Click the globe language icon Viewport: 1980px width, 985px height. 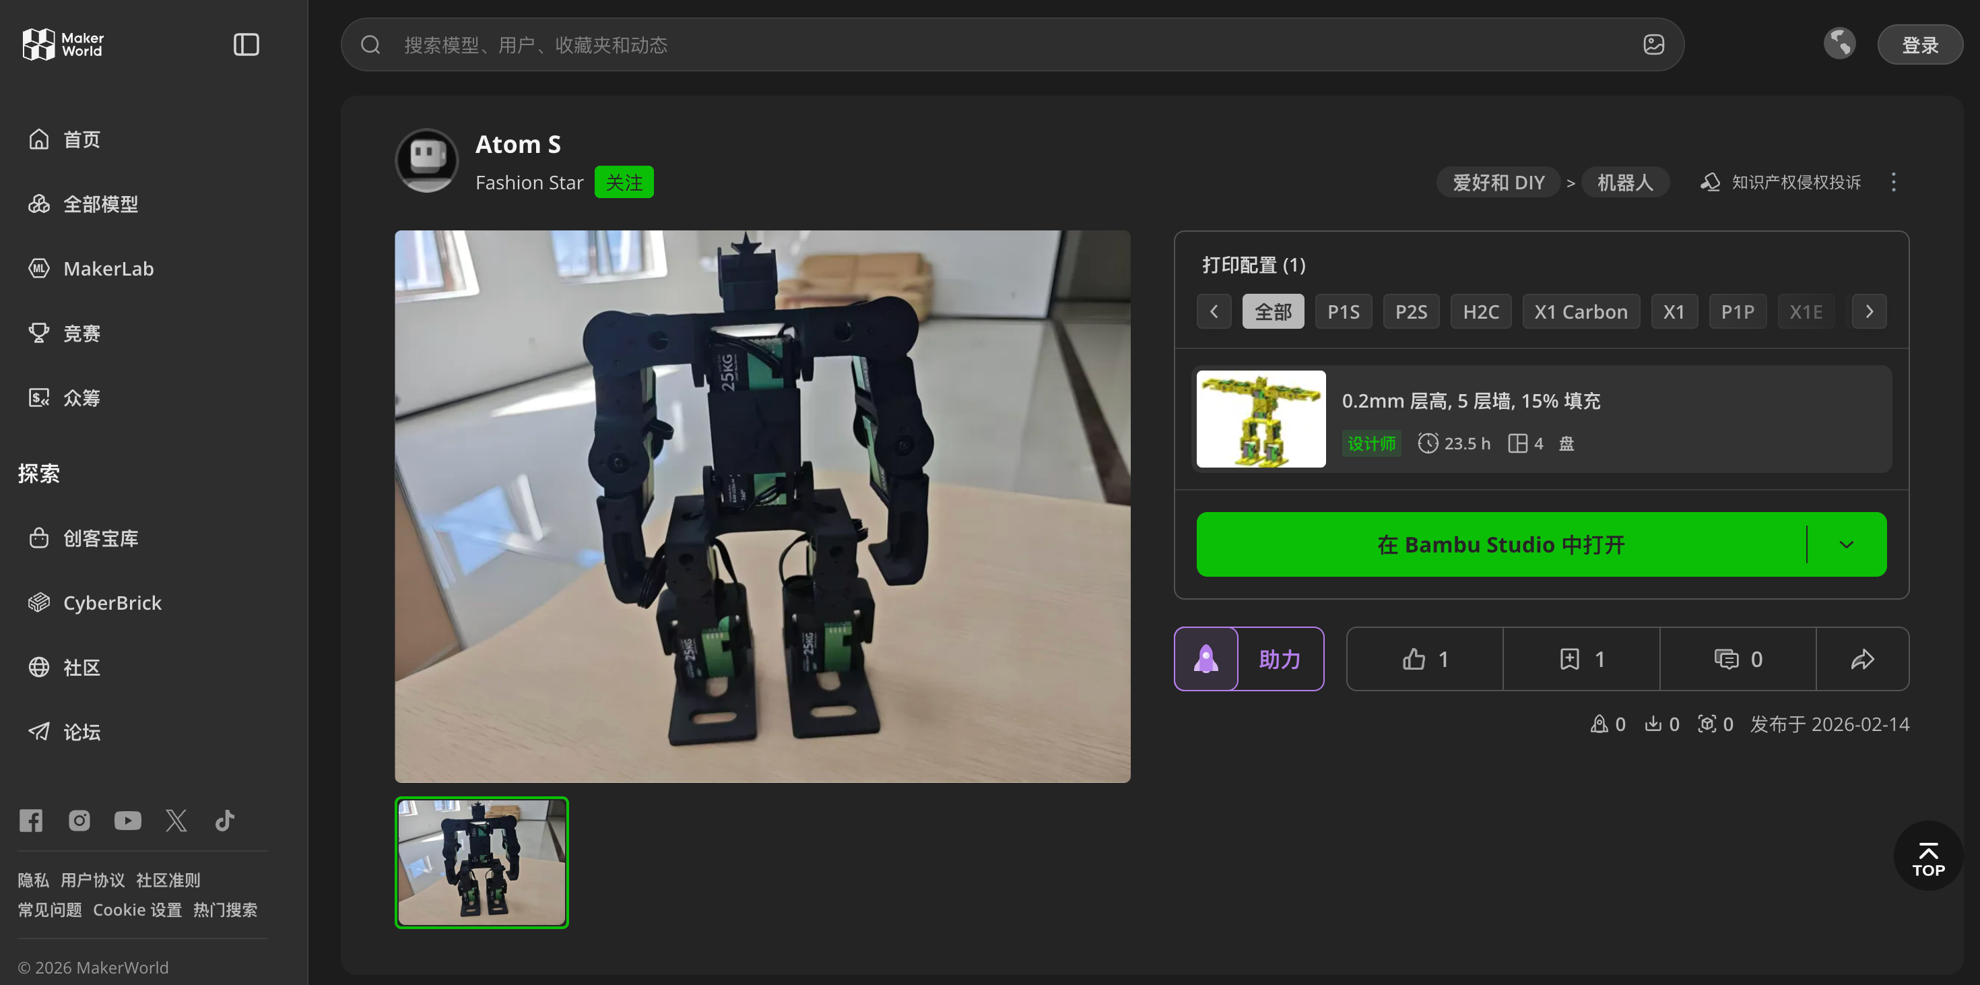click(1839, 44)
